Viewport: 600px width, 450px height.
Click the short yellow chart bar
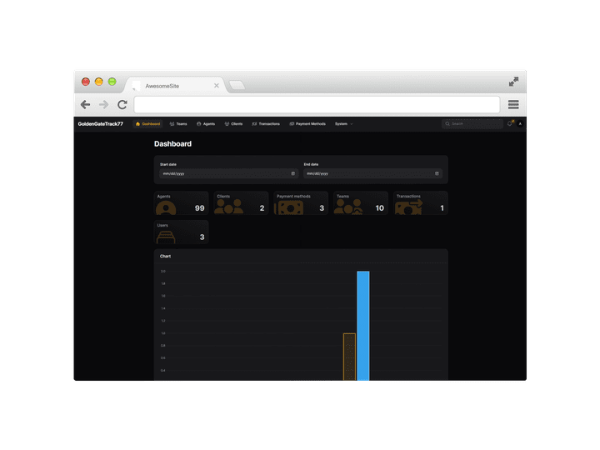pos(349,357)
